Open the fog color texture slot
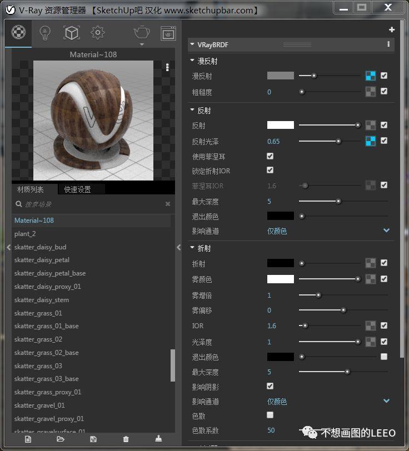The height and width of the screenshot is (451, 409). (x=371, y=279)
